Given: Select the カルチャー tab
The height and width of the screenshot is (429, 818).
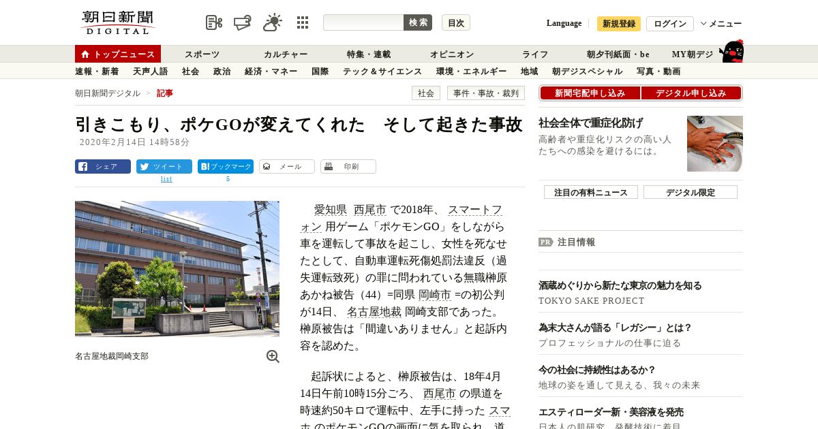Looking at the screenshot, I should [286, 54].
